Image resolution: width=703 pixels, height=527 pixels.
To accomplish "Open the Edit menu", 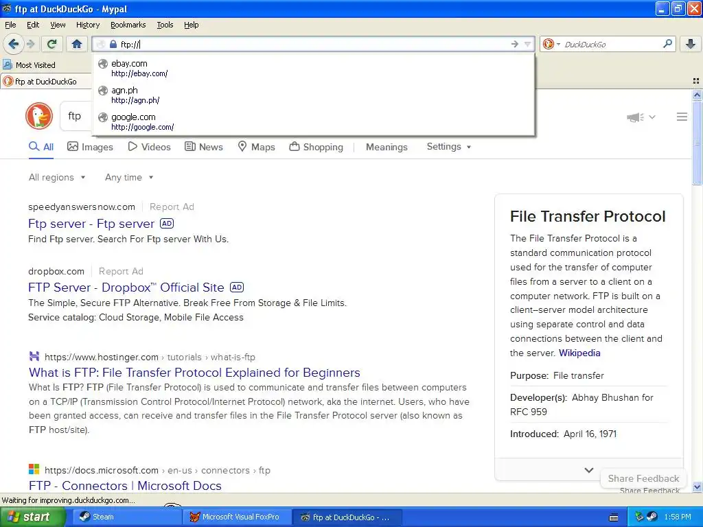I will coord(33,25).
